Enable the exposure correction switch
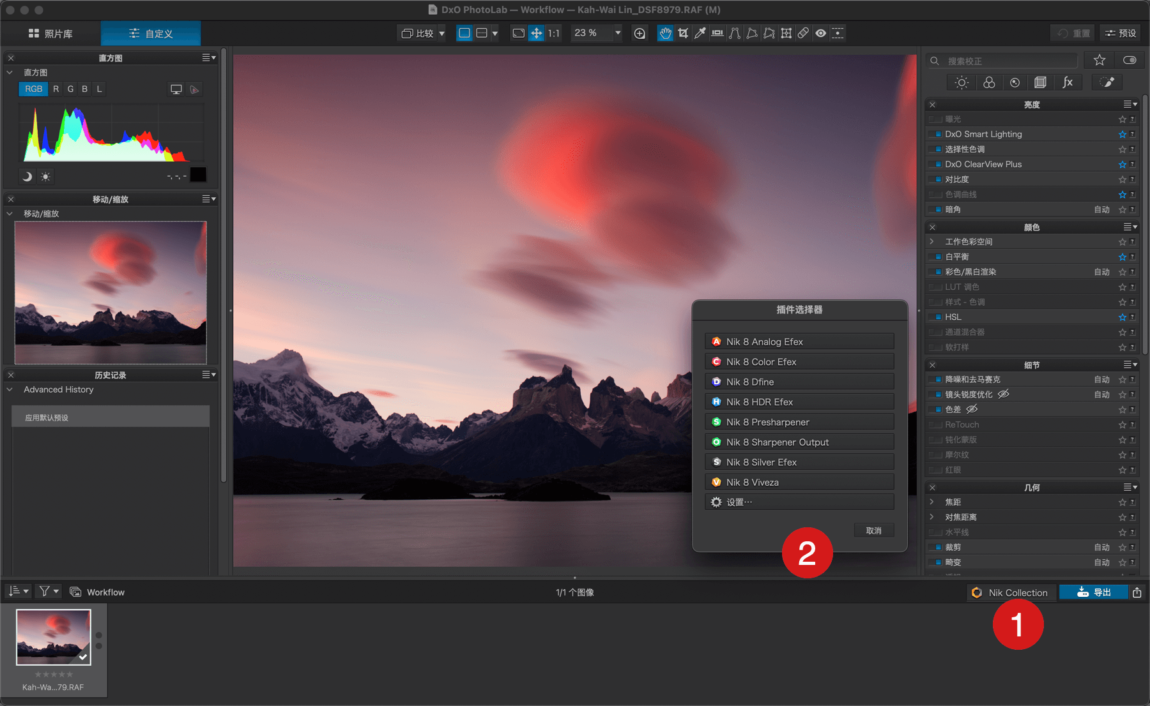 936,119
